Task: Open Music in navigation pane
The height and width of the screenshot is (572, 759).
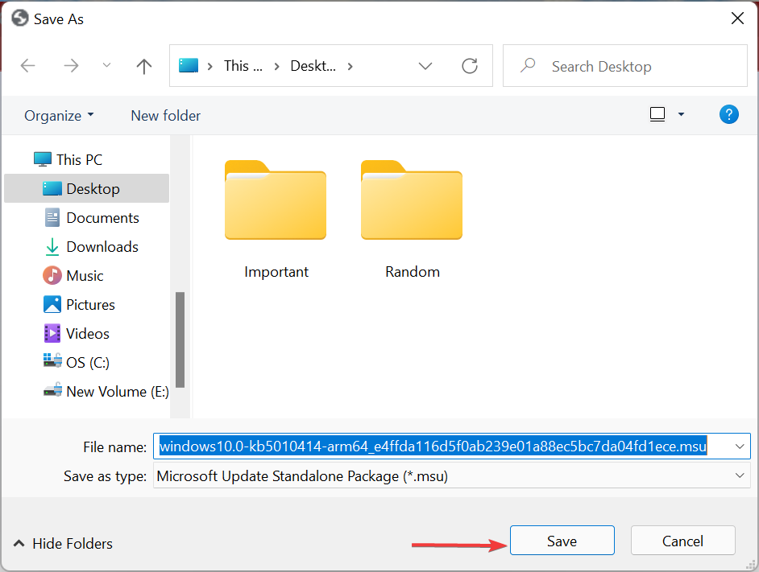Action: (x=86, y=276)
